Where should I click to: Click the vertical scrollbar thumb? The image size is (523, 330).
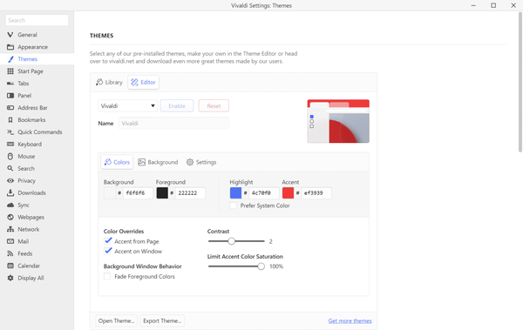tap(520, 82)
